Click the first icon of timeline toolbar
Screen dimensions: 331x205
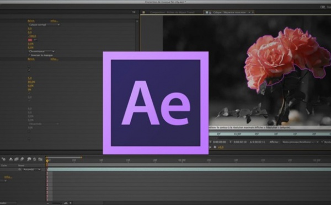(4, 159)
